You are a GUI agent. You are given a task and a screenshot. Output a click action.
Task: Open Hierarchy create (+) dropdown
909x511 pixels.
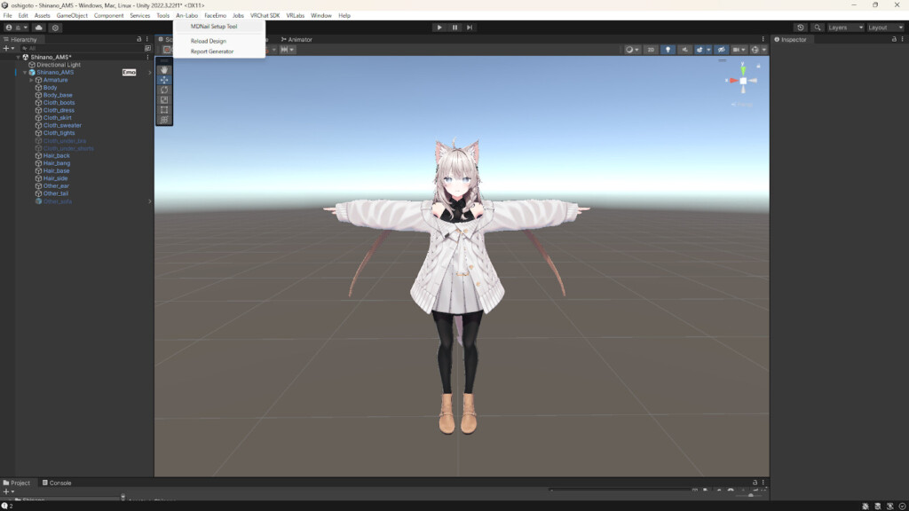[x=9, y=49]
